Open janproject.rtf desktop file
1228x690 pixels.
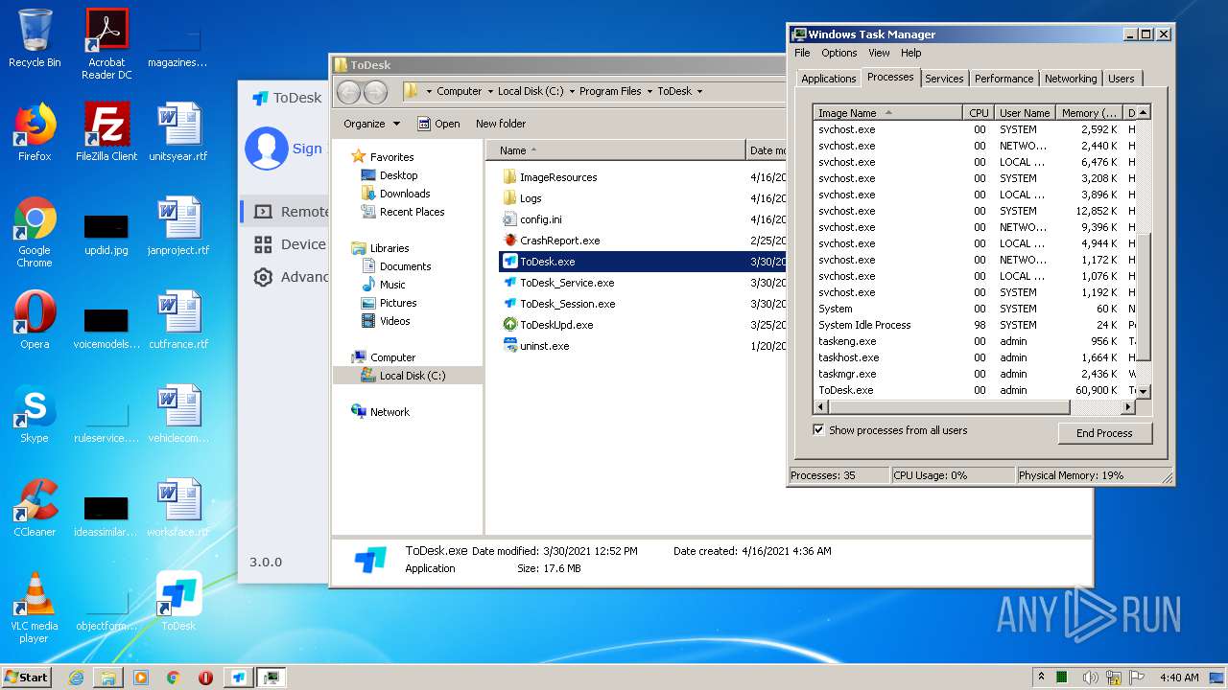pos(178,225)
